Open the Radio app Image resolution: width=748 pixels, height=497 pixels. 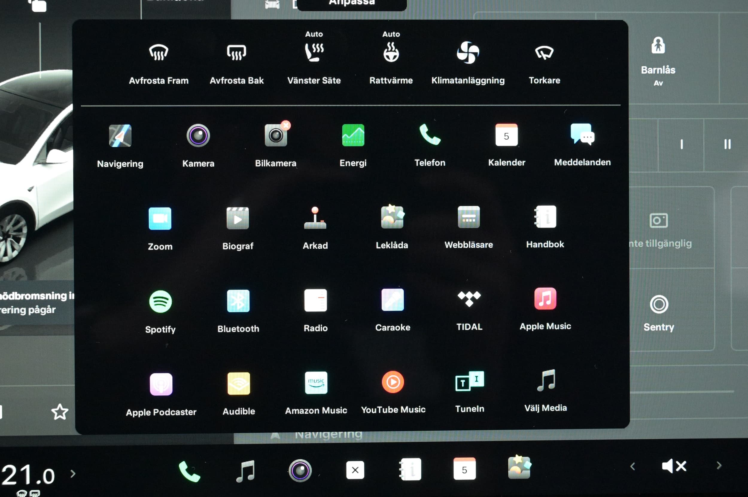point(315,310)
